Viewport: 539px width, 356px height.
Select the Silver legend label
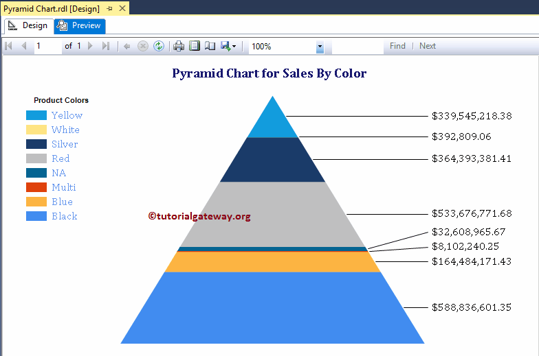click(65, 144)
